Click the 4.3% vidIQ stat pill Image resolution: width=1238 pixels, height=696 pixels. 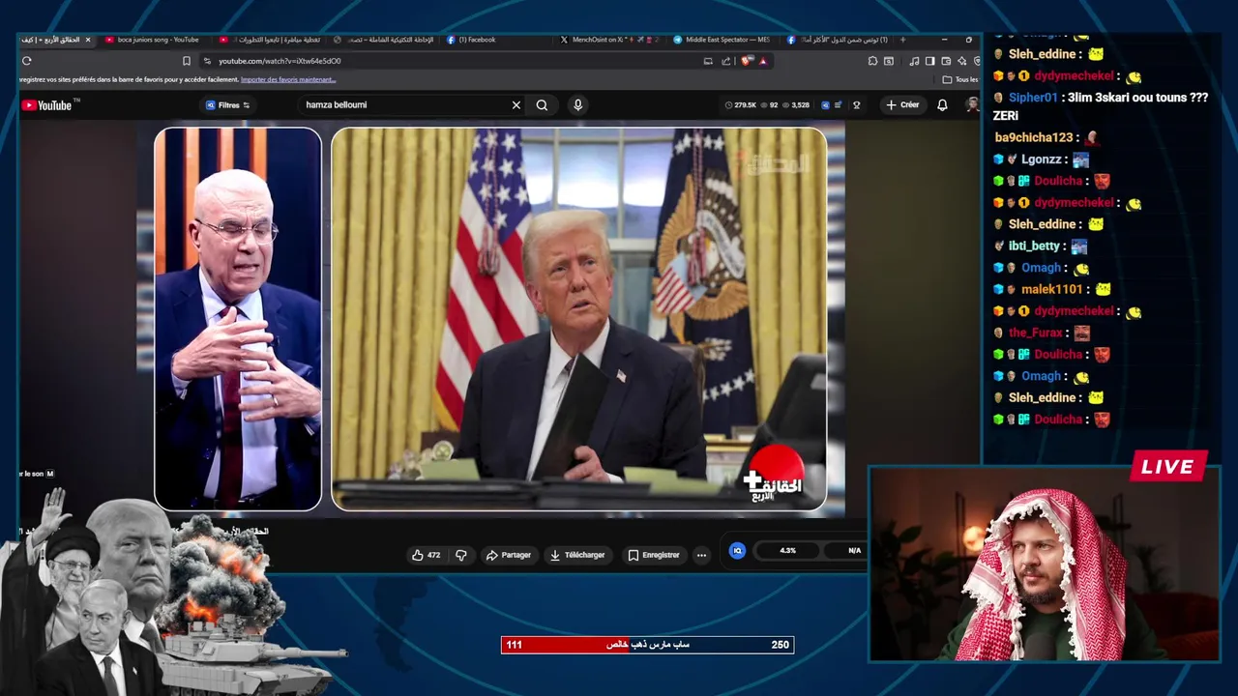click(x=788, y=550)
